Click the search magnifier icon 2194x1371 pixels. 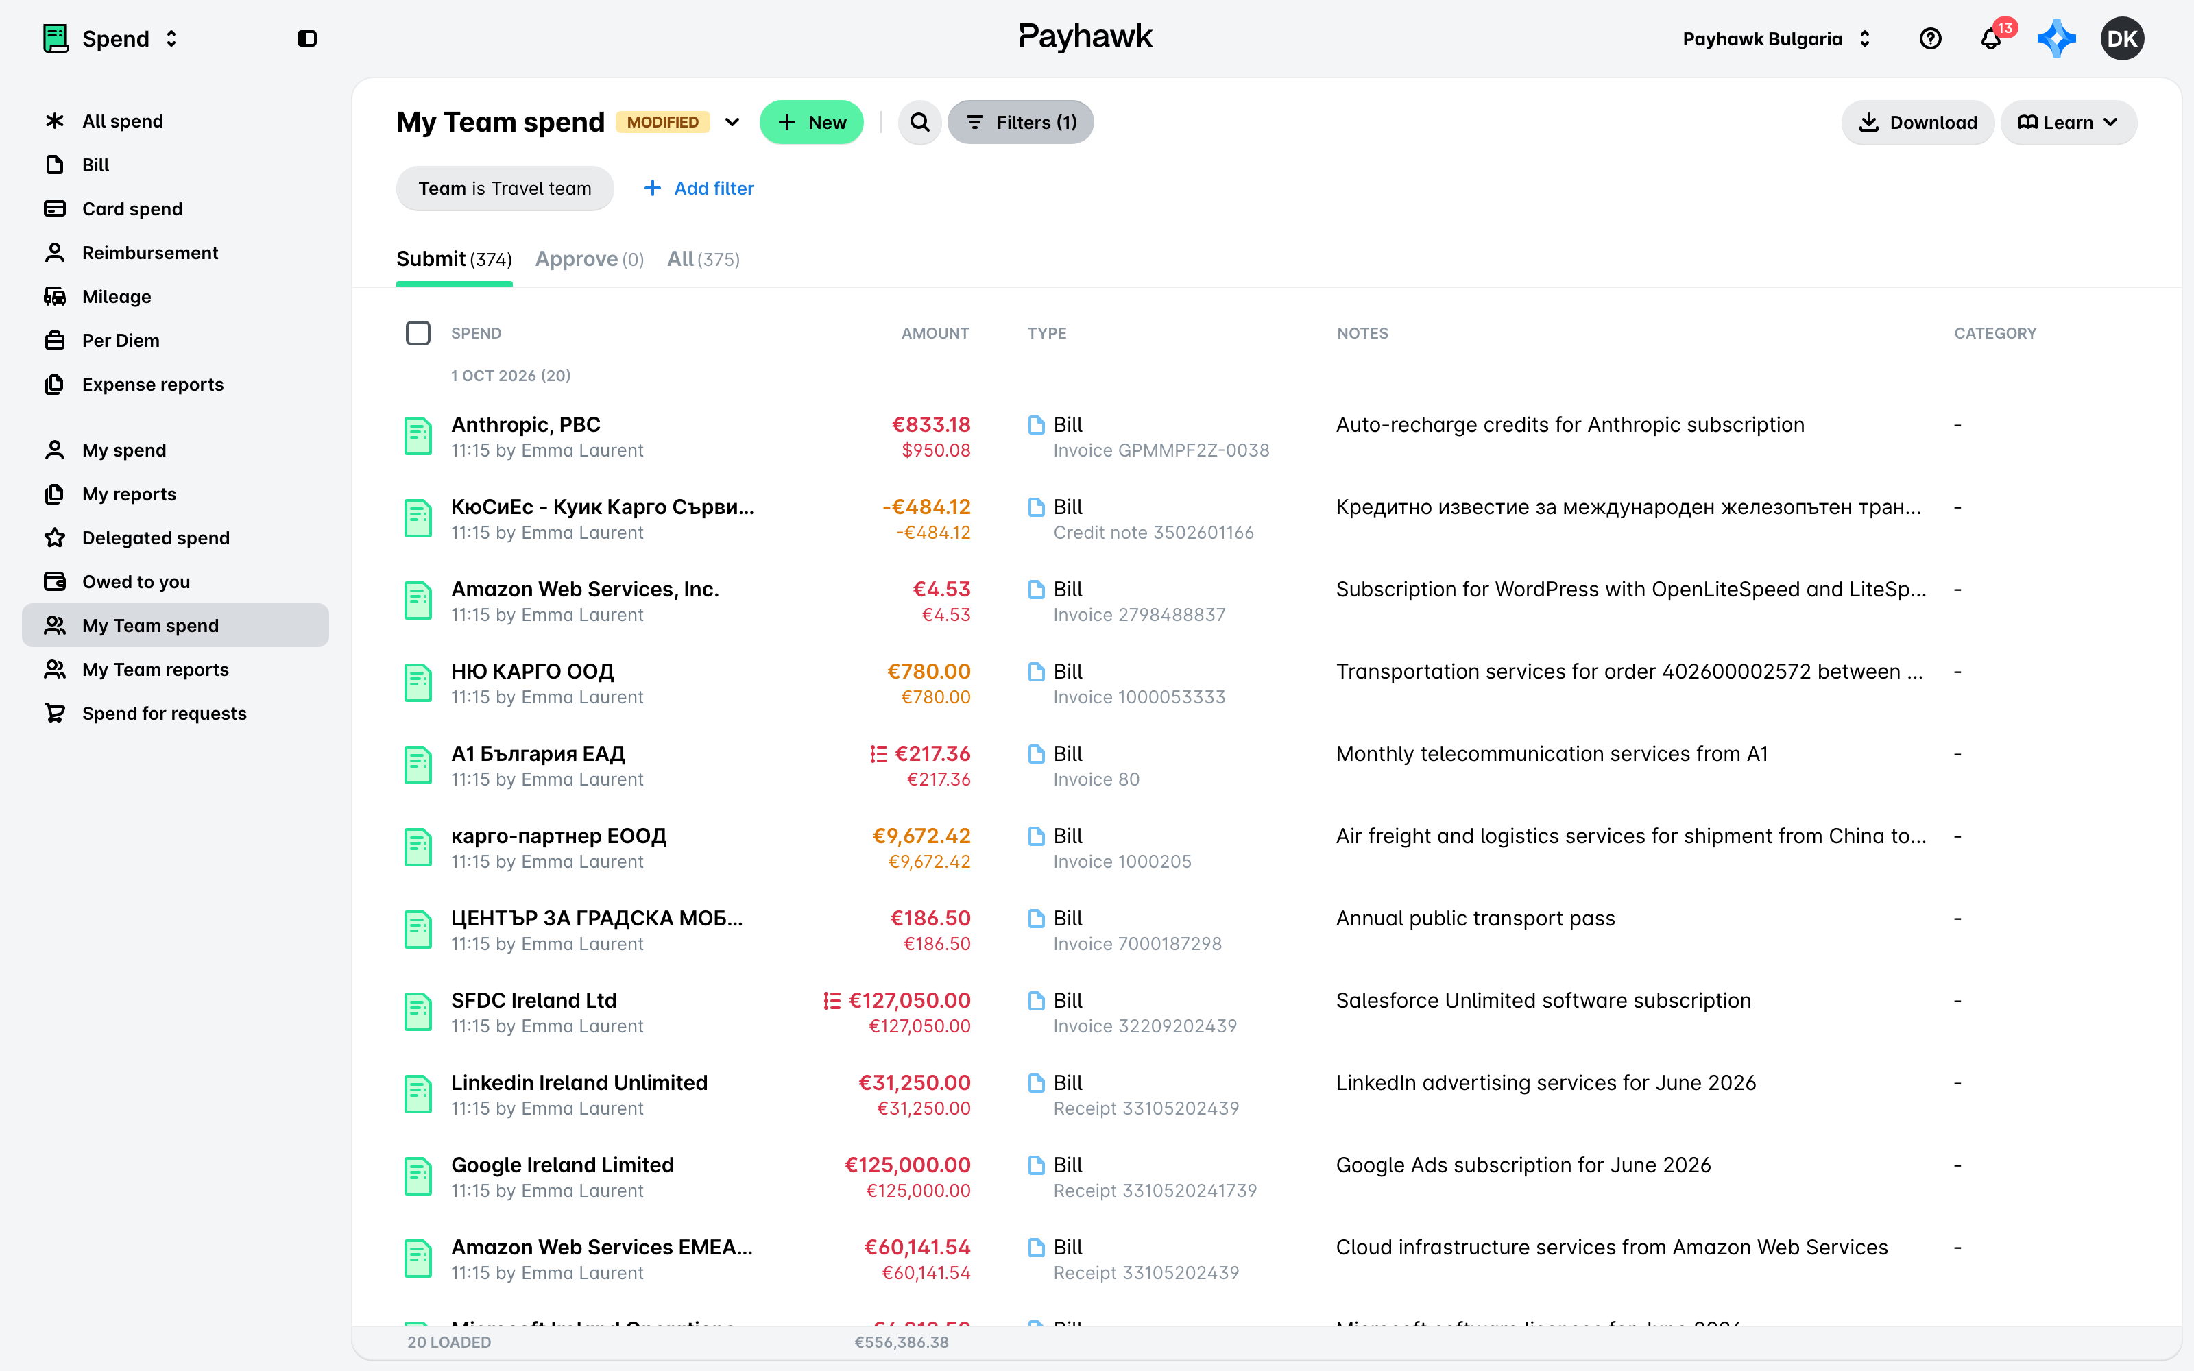point(919,123)
